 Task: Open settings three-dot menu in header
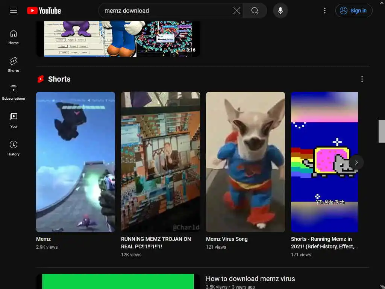click(324, 11)
